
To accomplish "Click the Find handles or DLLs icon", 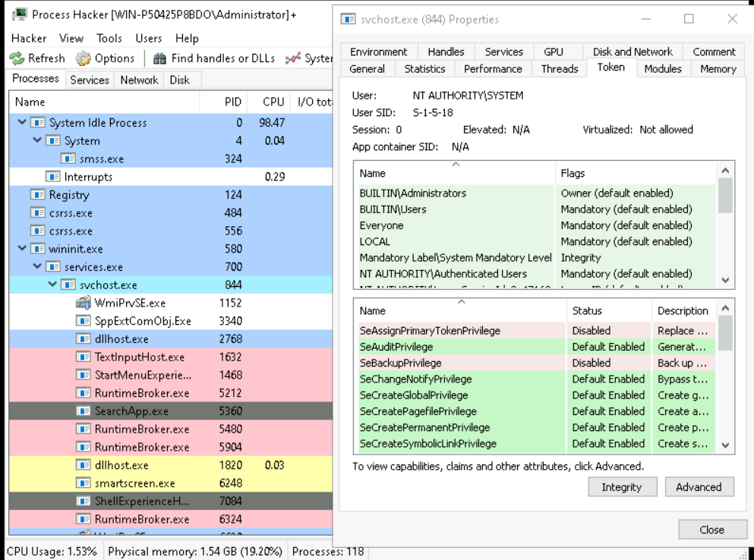I will point(159,58).
